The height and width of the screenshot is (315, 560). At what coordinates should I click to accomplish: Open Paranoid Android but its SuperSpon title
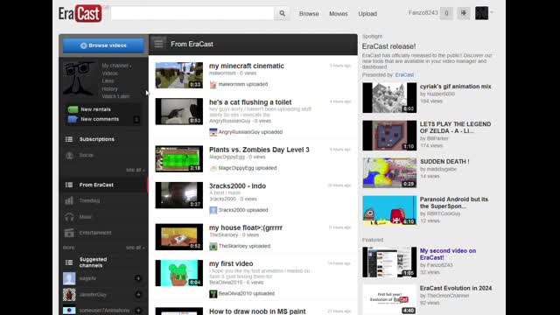click(x=454, y=203)
